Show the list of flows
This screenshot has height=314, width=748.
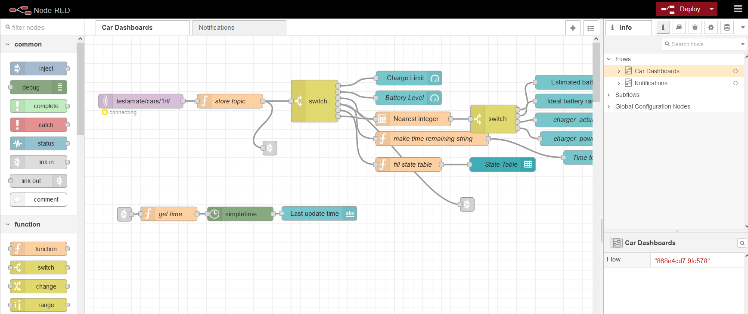pyautogui.click(x=591, y=28)
